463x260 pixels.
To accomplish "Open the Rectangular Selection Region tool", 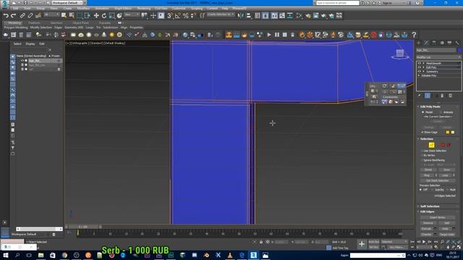I will (x=80, y=16).
